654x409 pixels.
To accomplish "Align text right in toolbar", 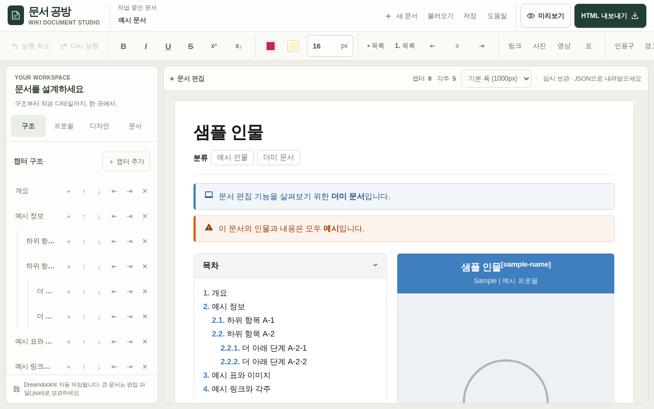I will pyautogui.click(x=481, y=46).
